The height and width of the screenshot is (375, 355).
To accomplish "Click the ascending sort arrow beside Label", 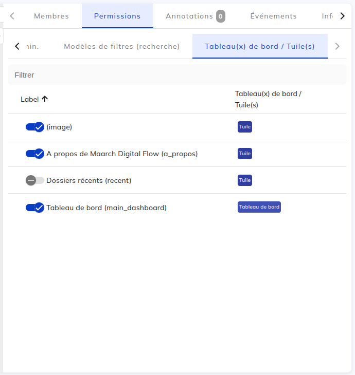I will point(45,99).
